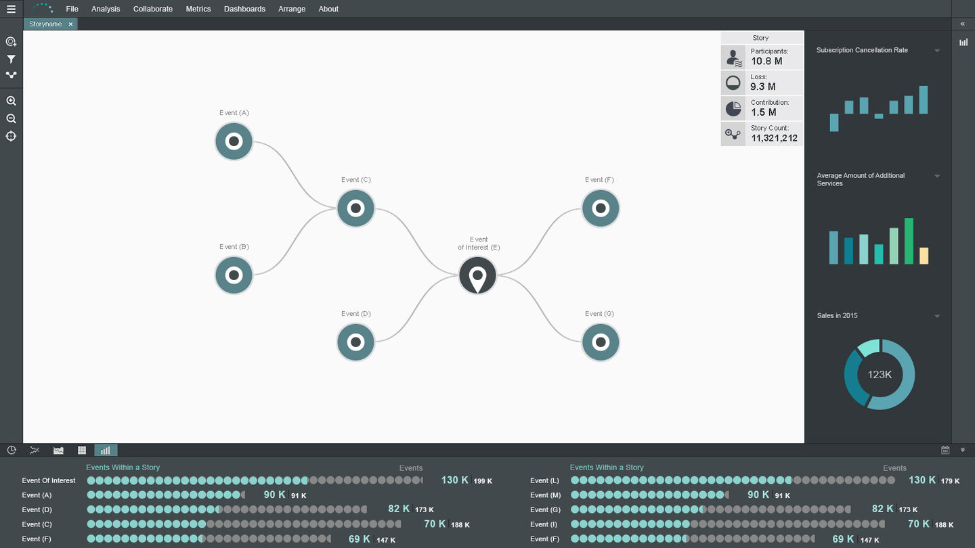Select the Event (C) node
This screenshot has height=548, width=975.
tap(355, 208)
